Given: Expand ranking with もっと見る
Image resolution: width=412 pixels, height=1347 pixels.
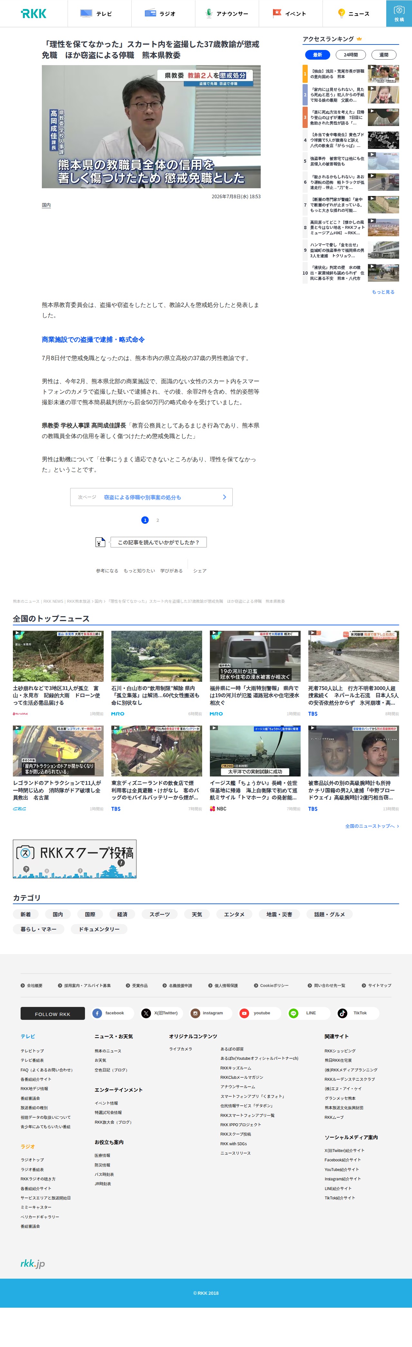Looking at the screenshot, I should (x=383, y=292).
